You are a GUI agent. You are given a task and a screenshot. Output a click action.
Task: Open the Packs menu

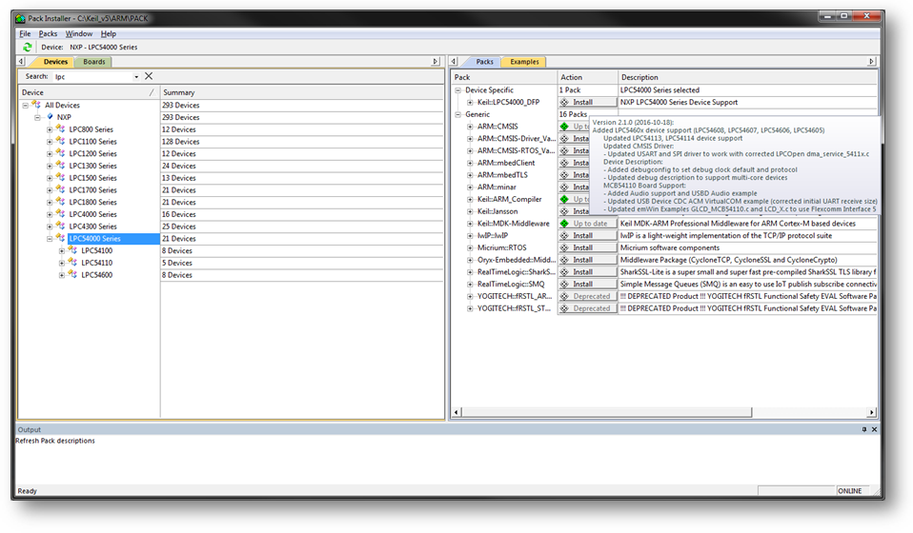tap(48, 33)
